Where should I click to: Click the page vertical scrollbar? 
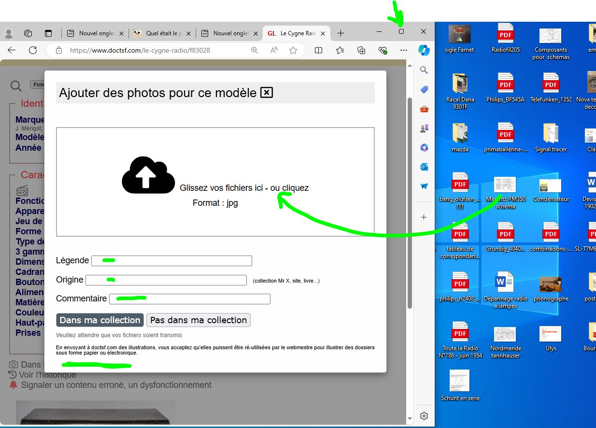click(410, 203)
